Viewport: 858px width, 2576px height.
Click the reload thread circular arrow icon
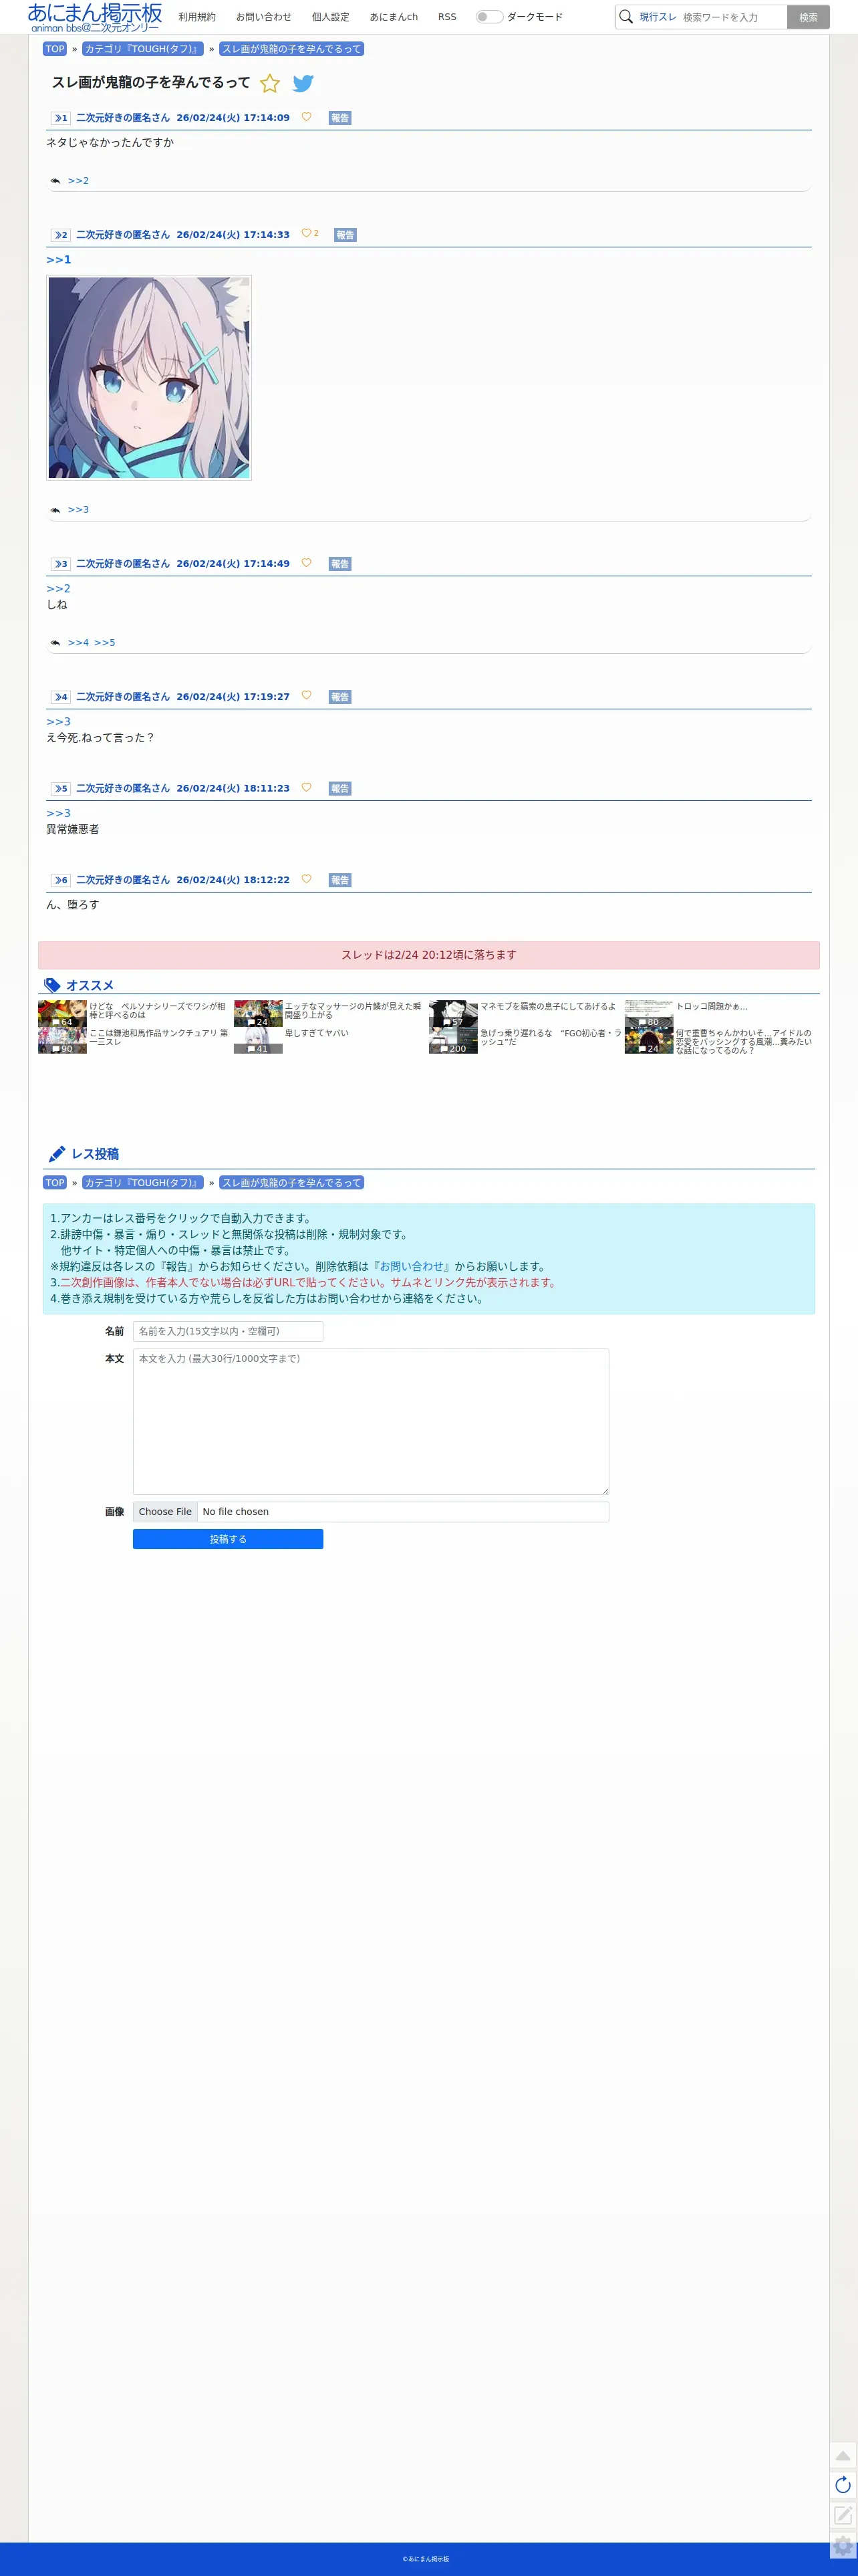click(843, 2485)
